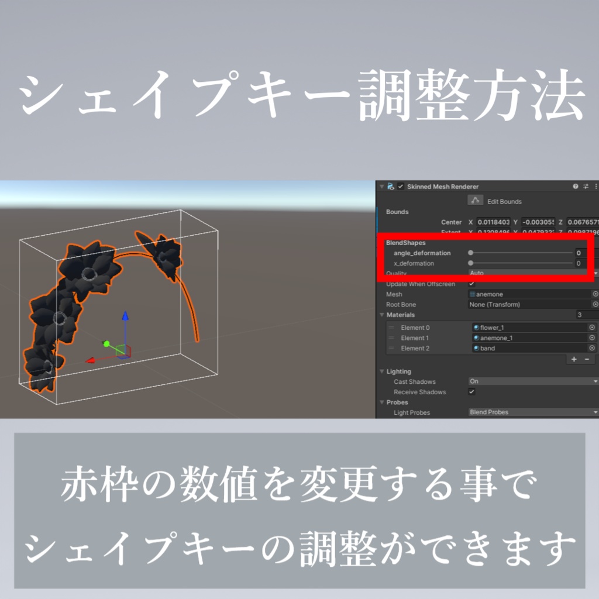Screen dimensions: 599x599
Task: Click the x_deformation value field
Action: pos(579,263)
